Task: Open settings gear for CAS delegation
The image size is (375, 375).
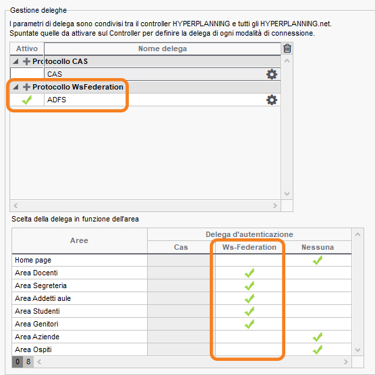Action: [x=272, y=74]
